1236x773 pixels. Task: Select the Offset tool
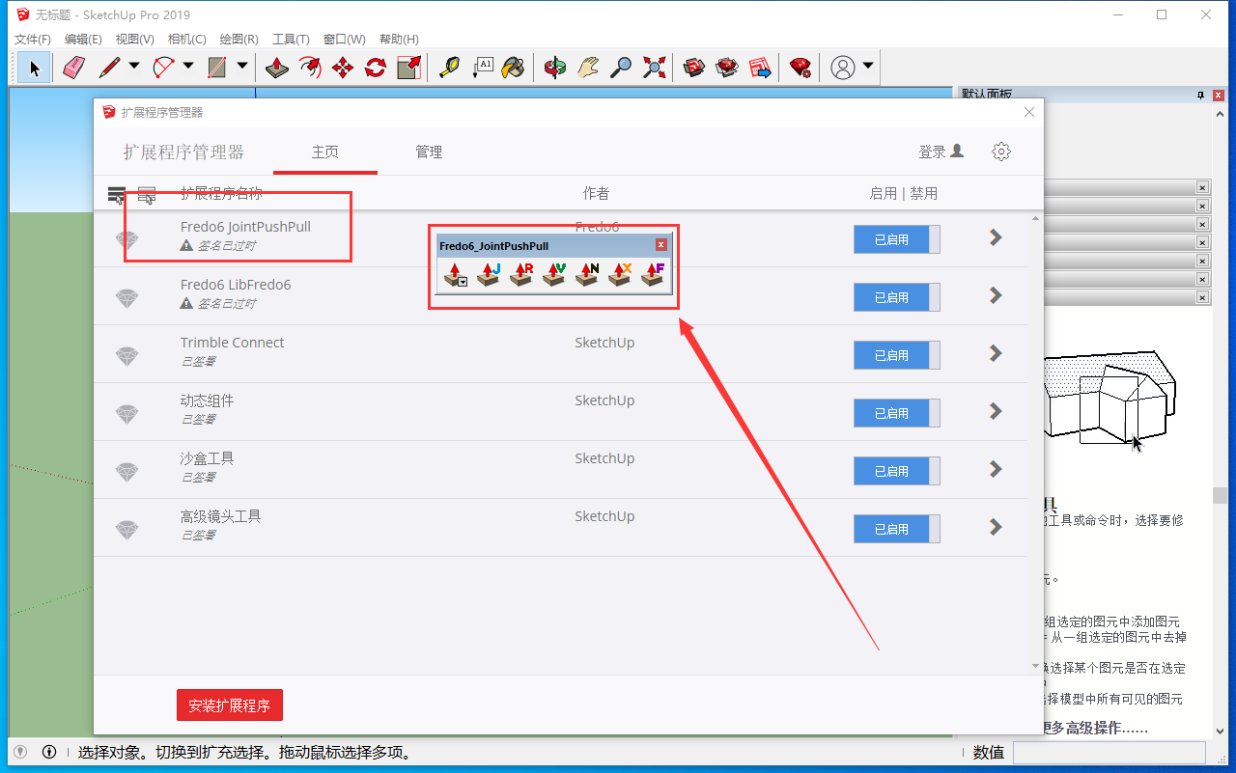(310, 68)
